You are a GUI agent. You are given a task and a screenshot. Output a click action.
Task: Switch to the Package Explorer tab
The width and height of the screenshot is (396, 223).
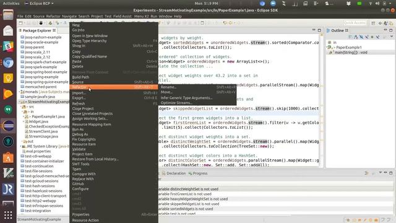click(37, 30)
